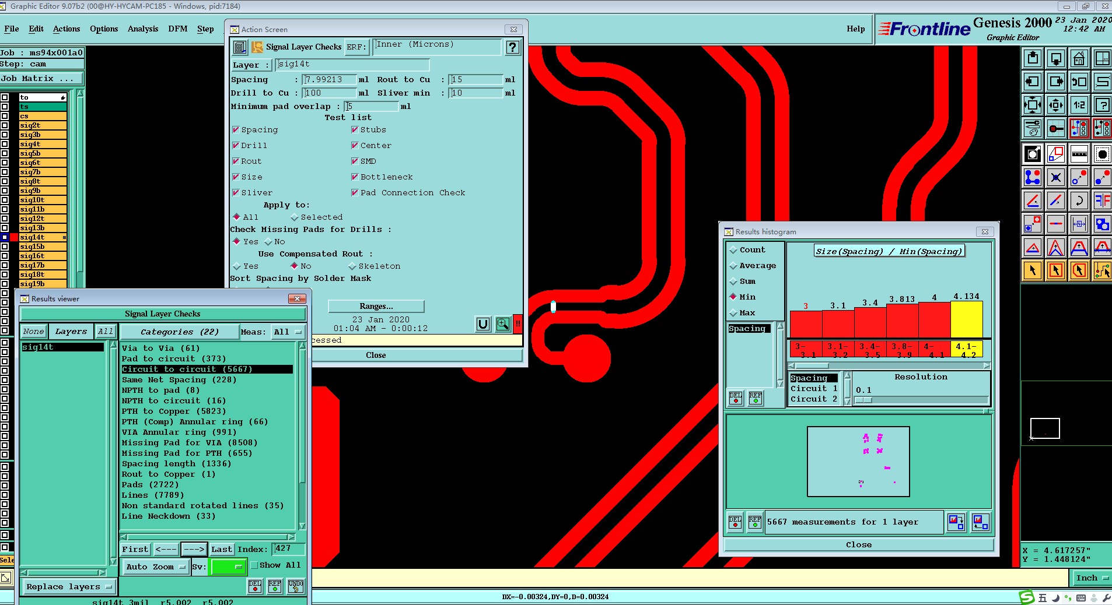Click the Index input field
The width and height of the screenshot is (1112, 605).
click(289, 549)
